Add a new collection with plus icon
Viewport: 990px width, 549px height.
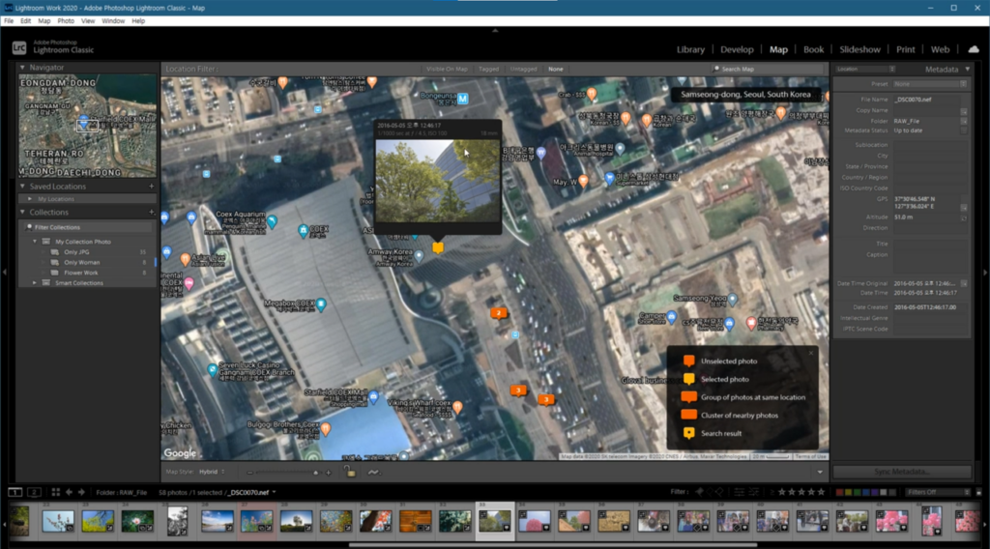point(152,212)
